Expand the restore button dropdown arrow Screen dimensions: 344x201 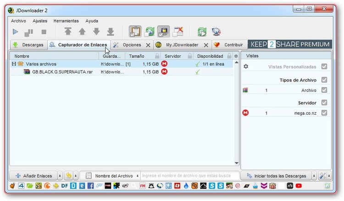pyautogui.click(x=76, y=176)
